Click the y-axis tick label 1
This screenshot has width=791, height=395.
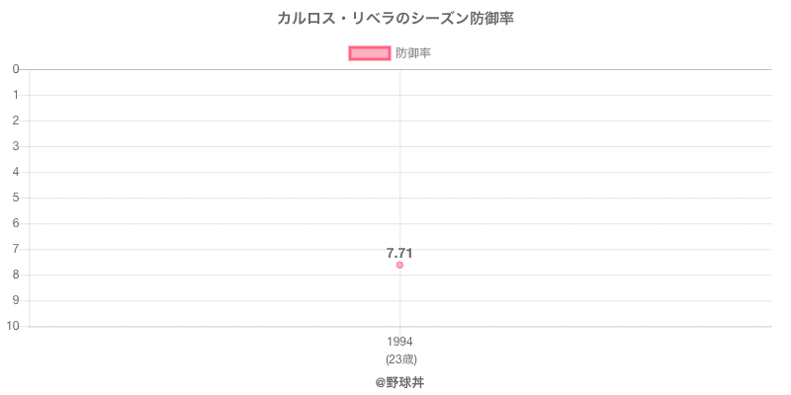coord(16,95)
